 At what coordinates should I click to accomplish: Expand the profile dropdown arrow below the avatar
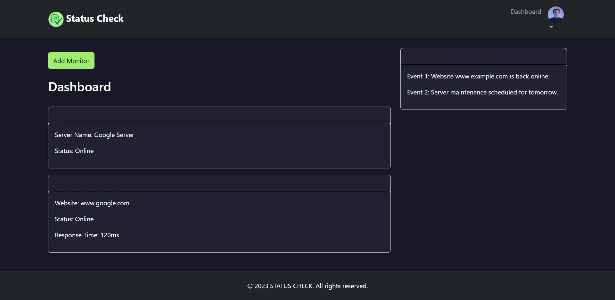551,27
